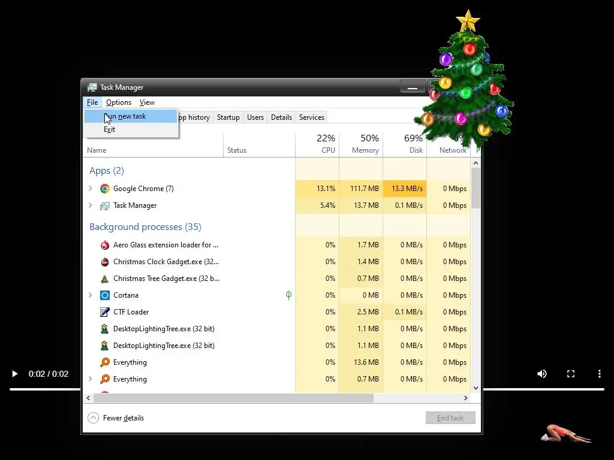The image size is (614, 460).
Task: Switch to the Startup tab
Action: (x=228, y=117)
